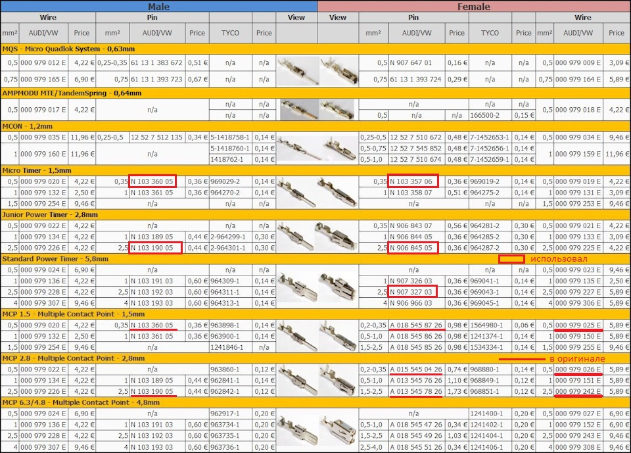Click female pin N 907 647 01
The height and width of the screenshot is (453, 631).
click(x=410, y=63)
